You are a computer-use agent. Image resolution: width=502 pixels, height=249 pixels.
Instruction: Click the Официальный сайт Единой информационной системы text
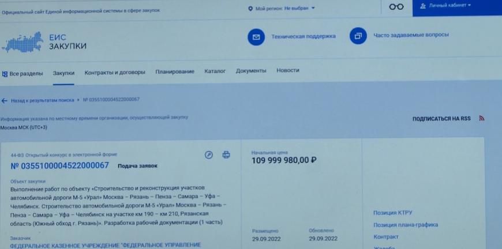click(x=81, y=11)
